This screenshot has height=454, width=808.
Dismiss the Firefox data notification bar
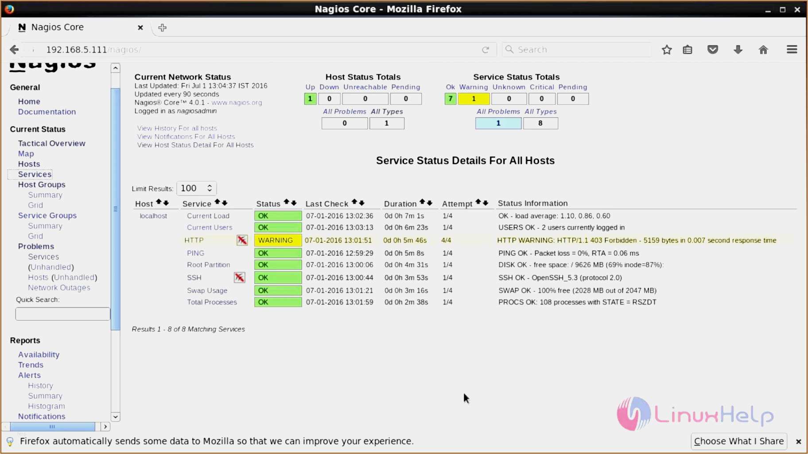[x=798, y=442]
